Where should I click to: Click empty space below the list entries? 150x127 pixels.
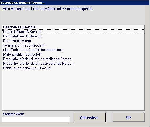click(x=73, y=90)
